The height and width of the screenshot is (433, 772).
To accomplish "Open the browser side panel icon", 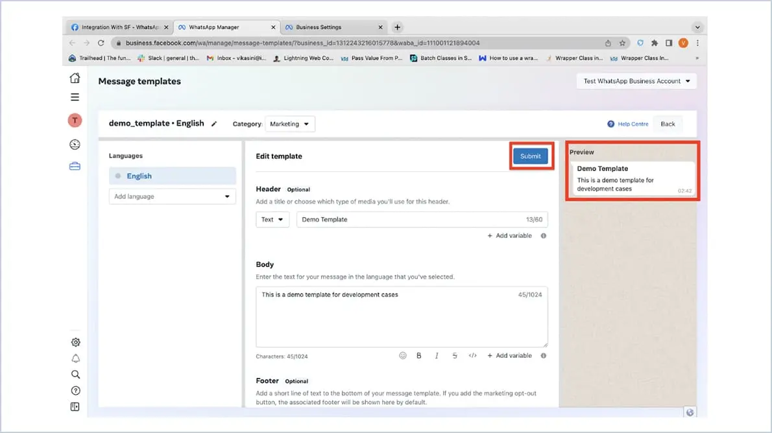I will (x=669, y=43).
